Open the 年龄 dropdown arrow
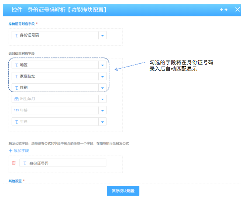 (102, 110)
